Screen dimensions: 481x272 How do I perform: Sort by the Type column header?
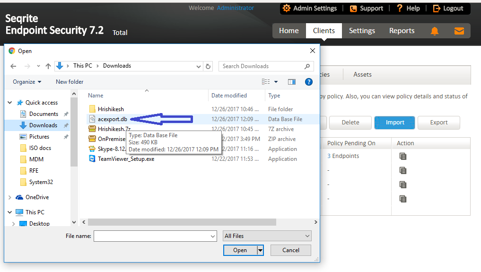click(274, 96)
